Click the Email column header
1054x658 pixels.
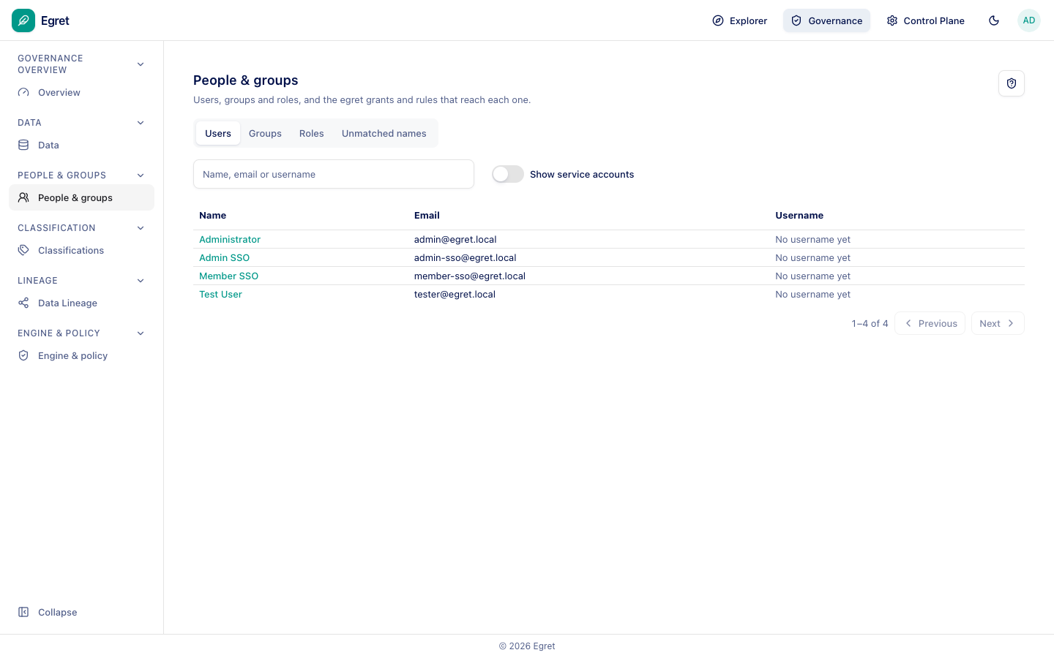(427, 216)
